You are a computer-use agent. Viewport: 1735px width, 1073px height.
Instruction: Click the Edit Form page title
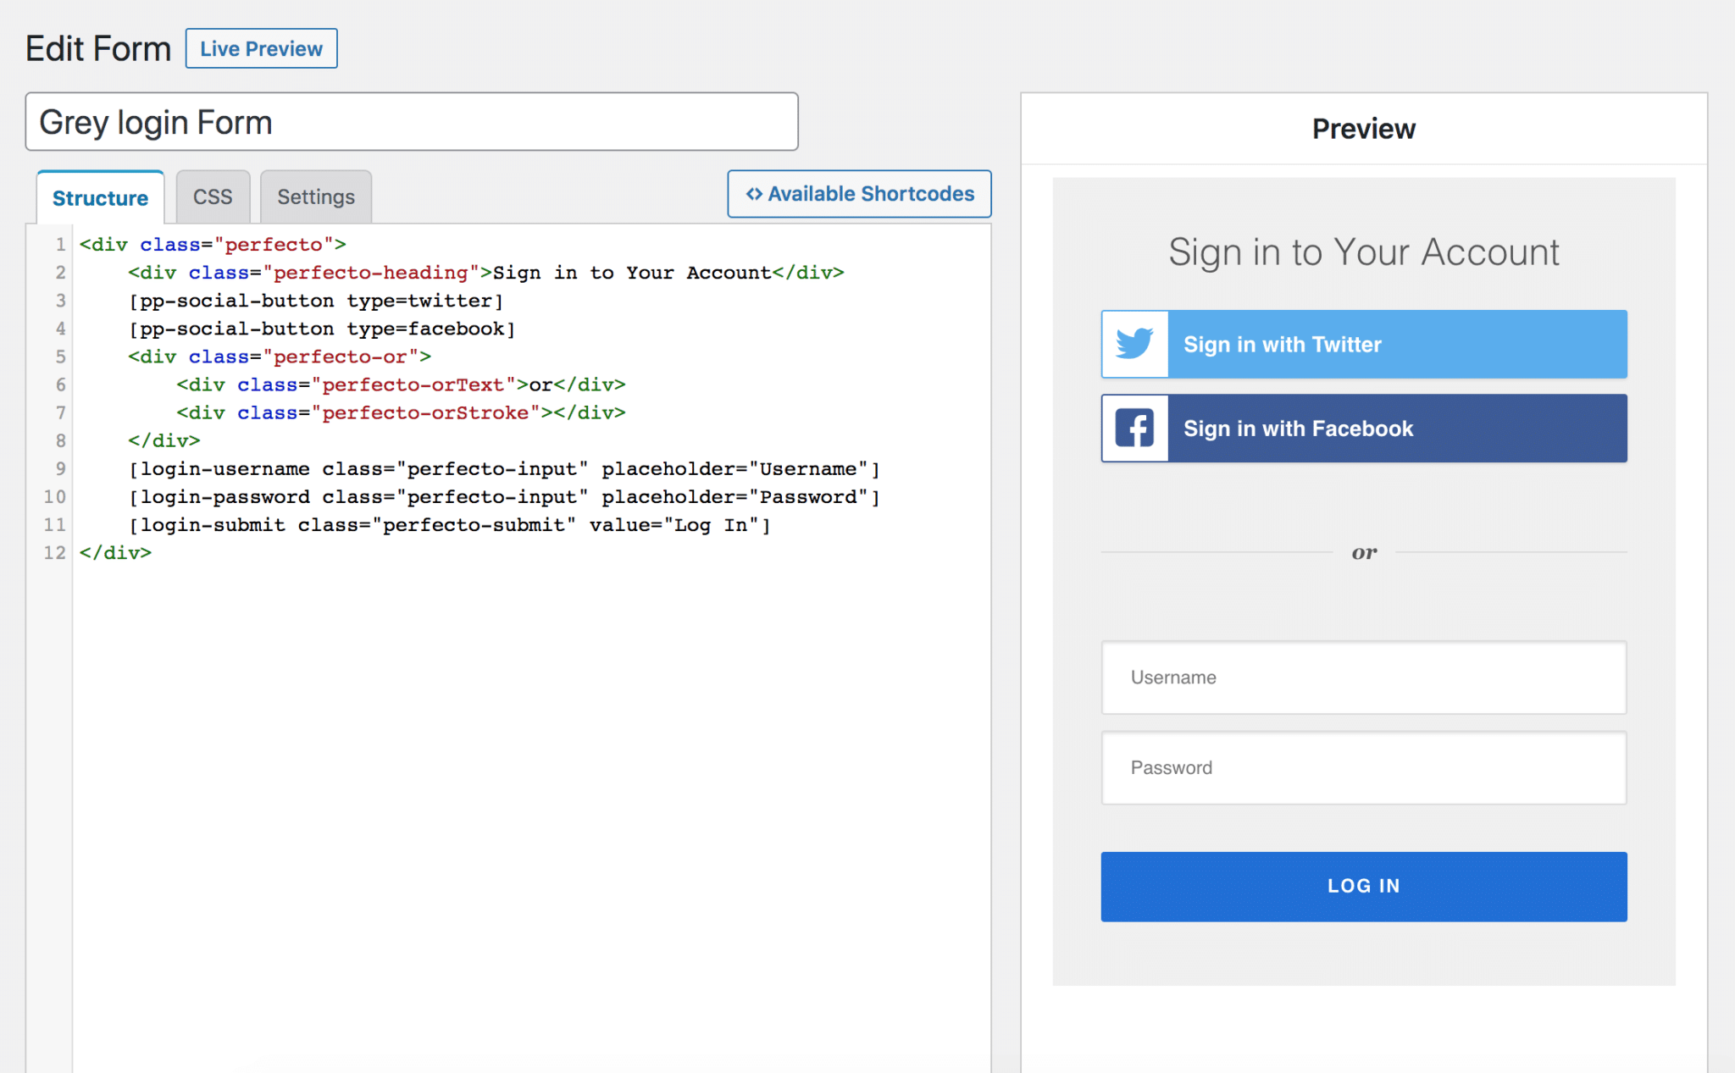(98, 48)
